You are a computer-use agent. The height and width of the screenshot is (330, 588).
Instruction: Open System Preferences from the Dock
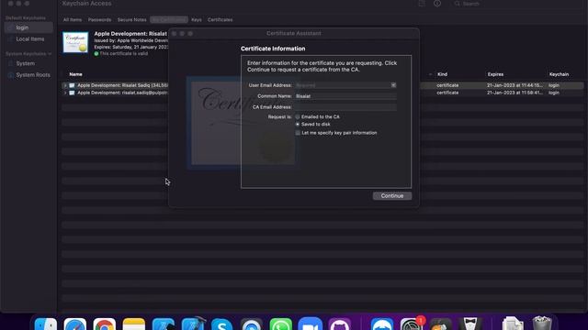coord(412,324)
